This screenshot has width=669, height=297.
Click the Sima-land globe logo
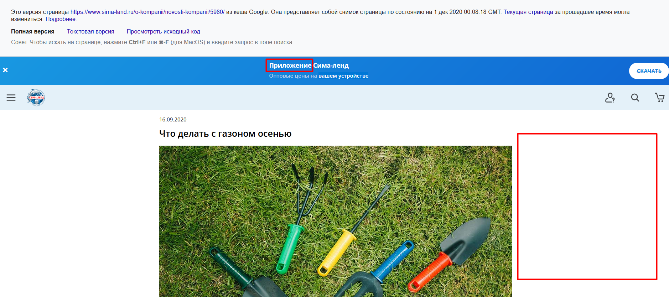point(36,98)
